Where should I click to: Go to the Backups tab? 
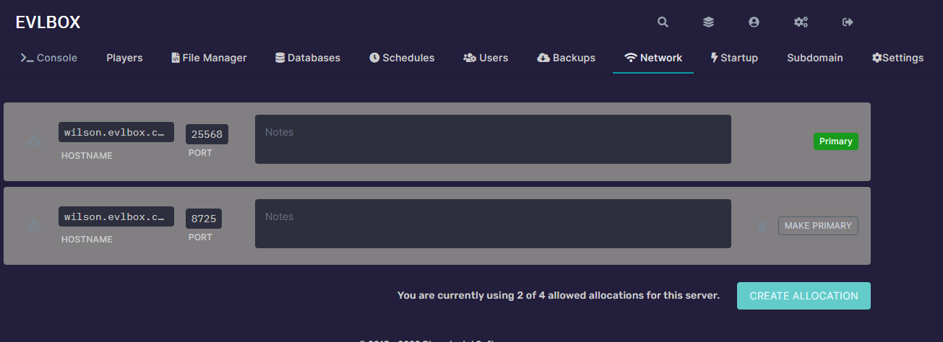click(567, 58)
